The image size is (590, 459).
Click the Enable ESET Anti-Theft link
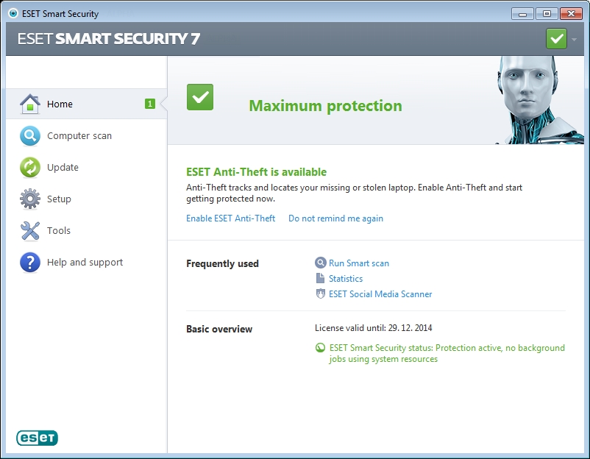tap(230, 218)
